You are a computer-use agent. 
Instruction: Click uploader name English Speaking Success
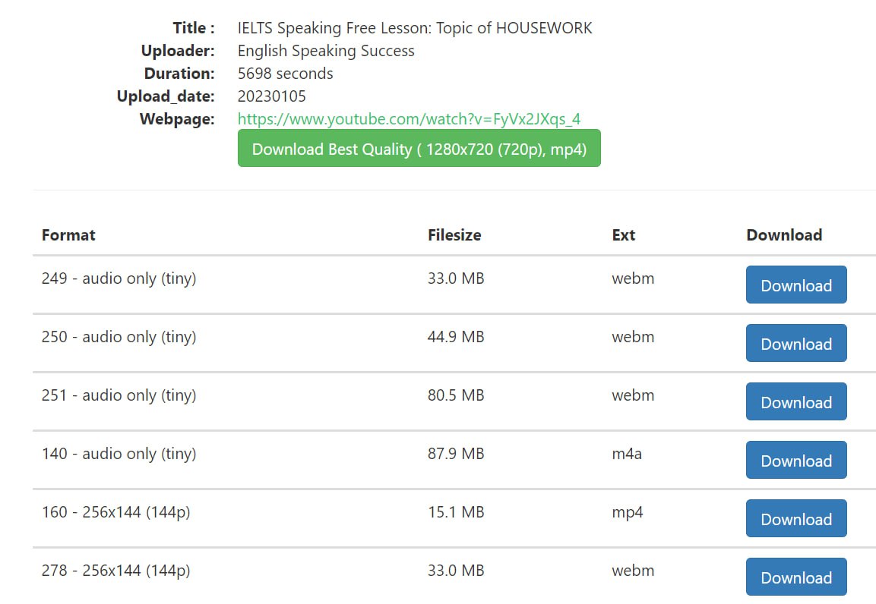pyautogui.click(x=326, y=51)
